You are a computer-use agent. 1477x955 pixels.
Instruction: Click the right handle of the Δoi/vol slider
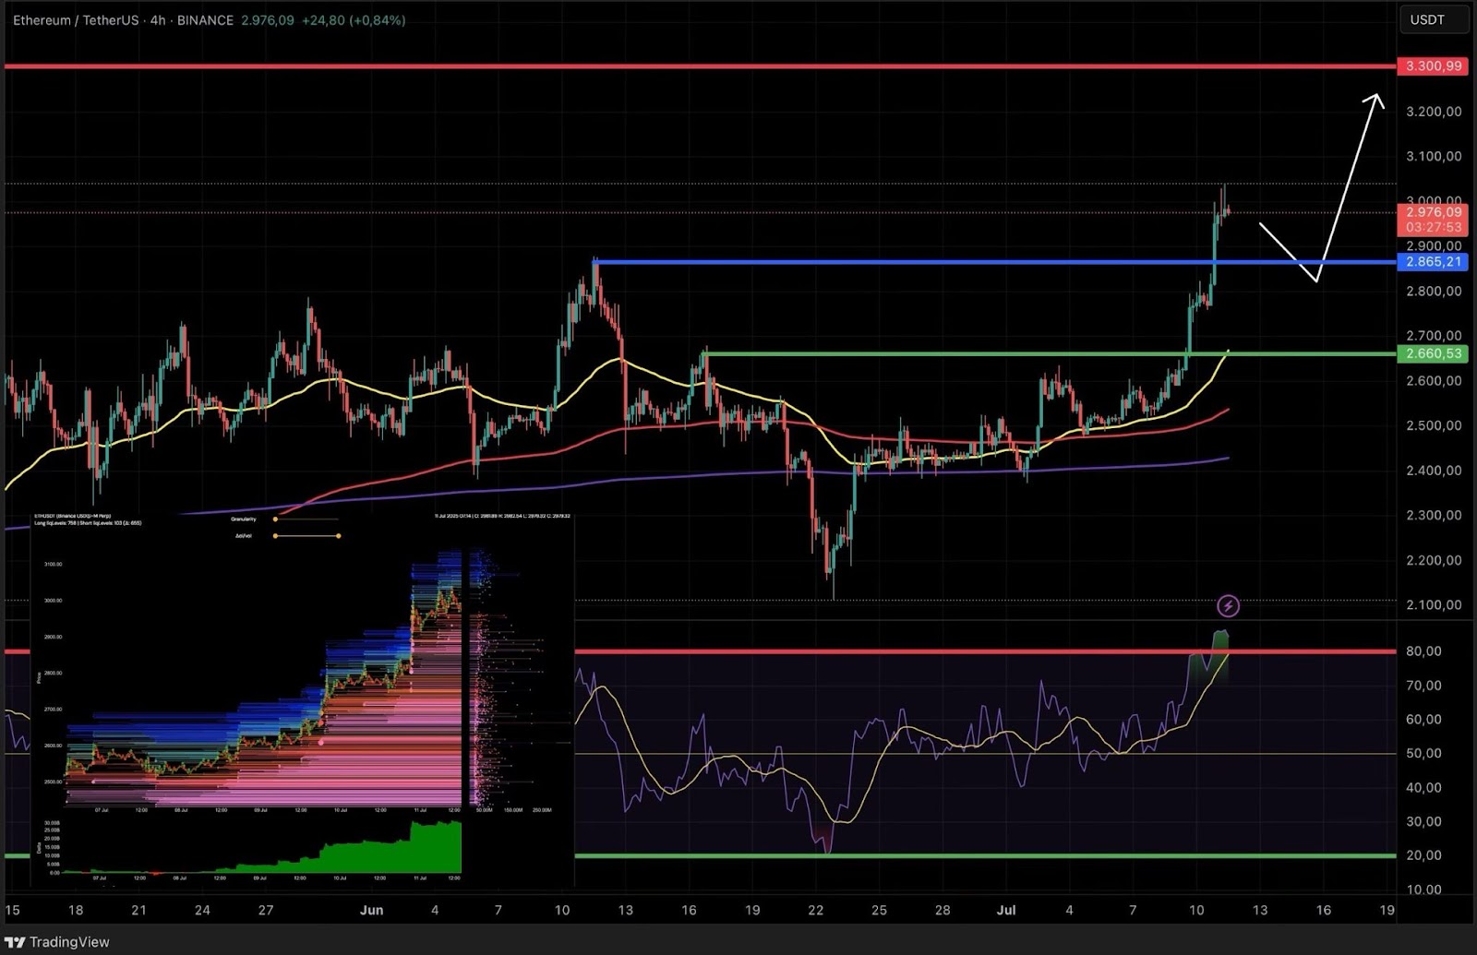338,536
